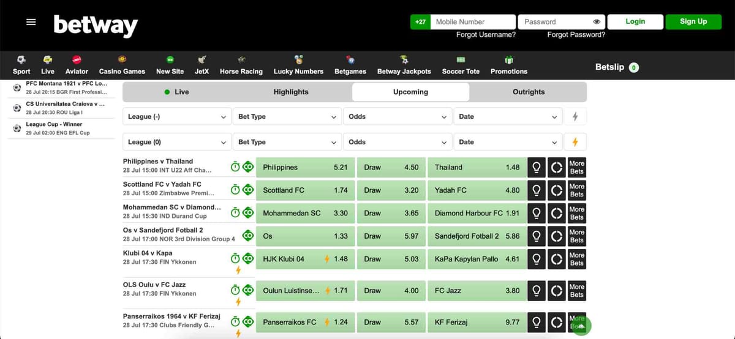Screen dimensions: 735x339
Task: Open League Cup - Winner in sidebar
Action: [60, 129]
